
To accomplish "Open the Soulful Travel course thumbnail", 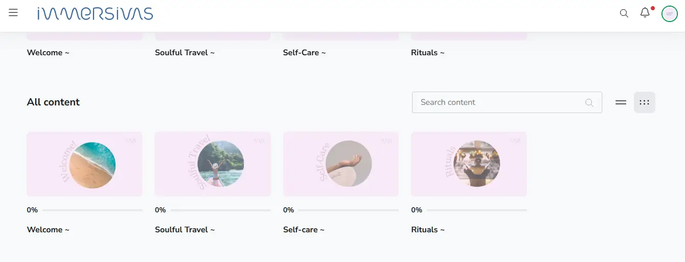I will [x=213, y=164].
